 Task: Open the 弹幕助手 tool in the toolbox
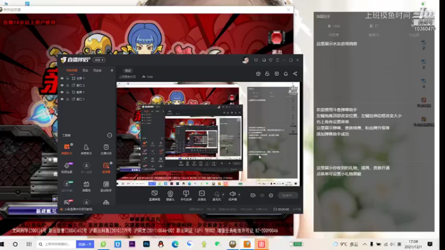(67, 149)
